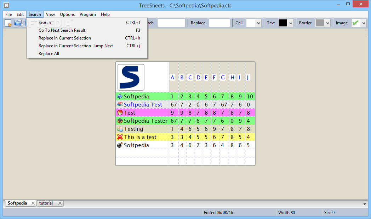The width and height of the screenshot is (371, 219).
Task: Select column A's 67 in Softpedia Tester row
Action: click(174, 121)
